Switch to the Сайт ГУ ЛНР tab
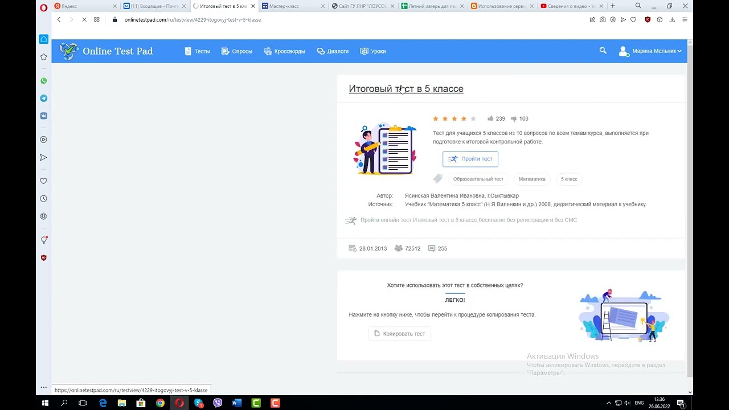 tap(364, 6)
